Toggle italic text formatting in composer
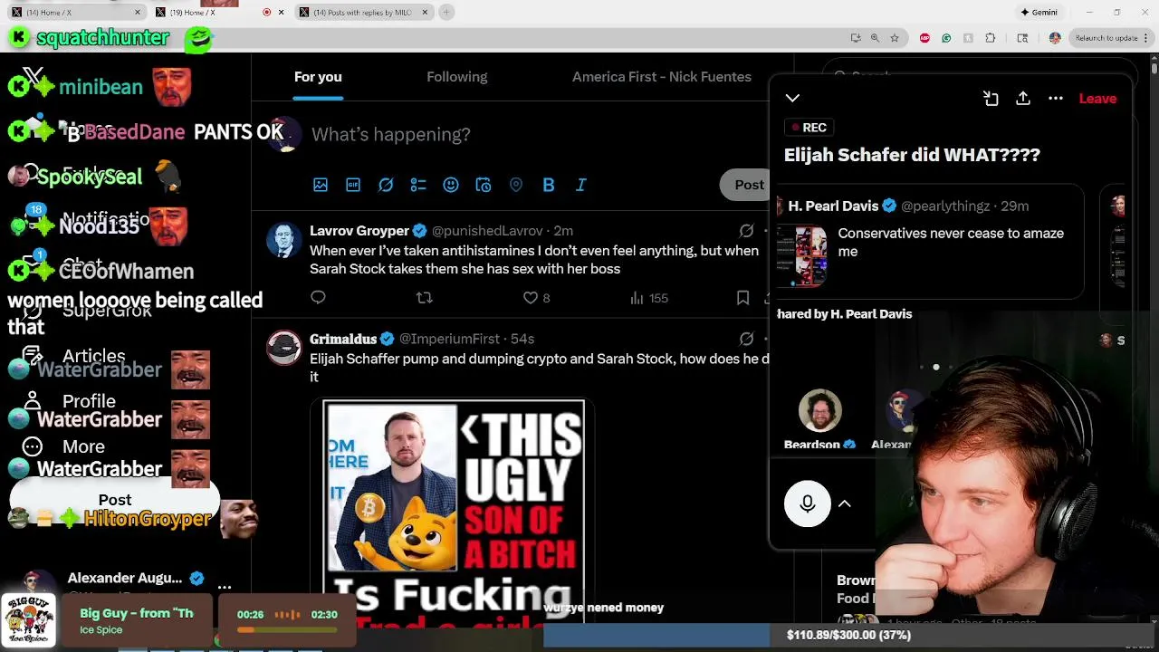1159x652 pixels. click(x=581, y=185)
